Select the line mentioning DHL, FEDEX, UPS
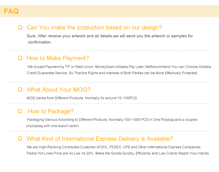The image size is (219, 172). pyautogui.click(x=114, y=147)
